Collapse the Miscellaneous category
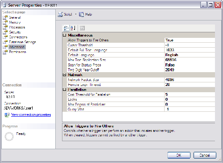Viewport: 223px width, 163px height. pos(64,35)
